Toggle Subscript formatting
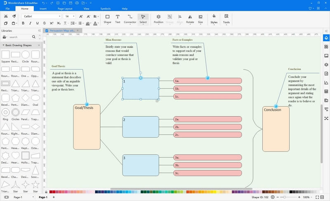The height and width of the screenshot is (201, 330). [59, 23]
